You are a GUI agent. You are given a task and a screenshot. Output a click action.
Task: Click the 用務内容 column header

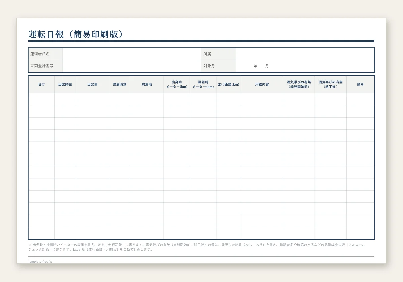(x=262, y=85)
